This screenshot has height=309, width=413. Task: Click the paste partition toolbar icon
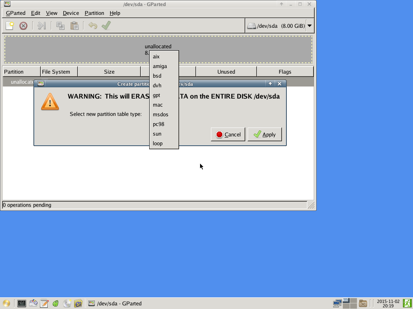pyautogui.click(x=74, y=26)
